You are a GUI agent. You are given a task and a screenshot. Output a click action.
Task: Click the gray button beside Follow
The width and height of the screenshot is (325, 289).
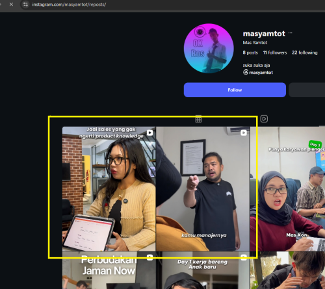307,90
